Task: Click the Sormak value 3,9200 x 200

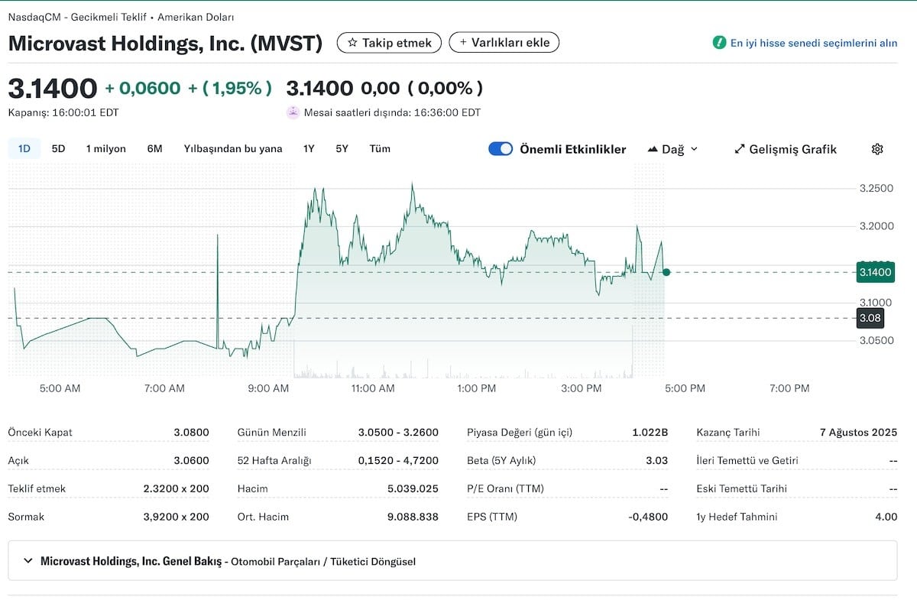Action: pyautogui.click(x=176, y=517)
